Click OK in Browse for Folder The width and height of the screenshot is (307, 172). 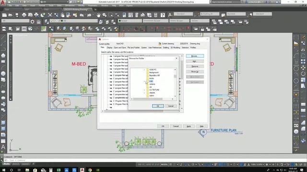[x=158, y=106]
